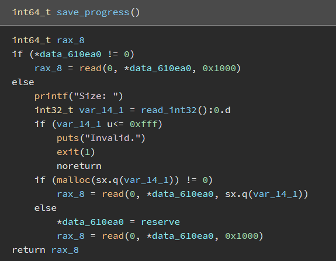The image size is (336, 261).
Task: Click the :0.d suffix after read_int32()
Action: (x=219, y=110)
